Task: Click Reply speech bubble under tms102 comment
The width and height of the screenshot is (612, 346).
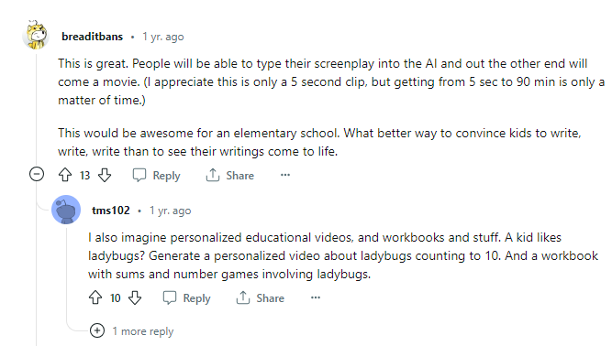Action: coord(170,298)
